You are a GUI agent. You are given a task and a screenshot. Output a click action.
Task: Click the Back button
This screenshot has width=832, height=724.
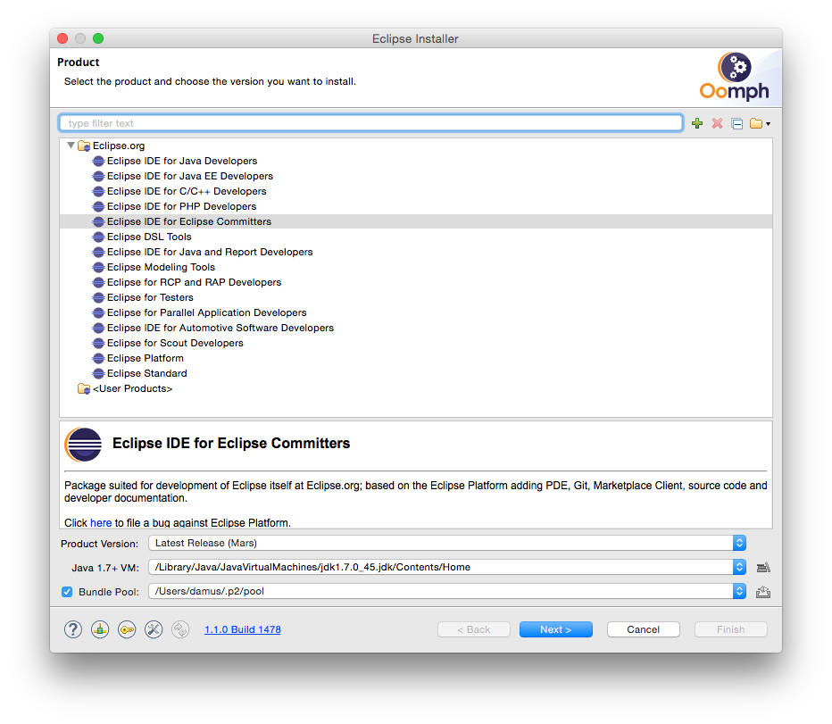pyautogui.click(x=474, y=629)
